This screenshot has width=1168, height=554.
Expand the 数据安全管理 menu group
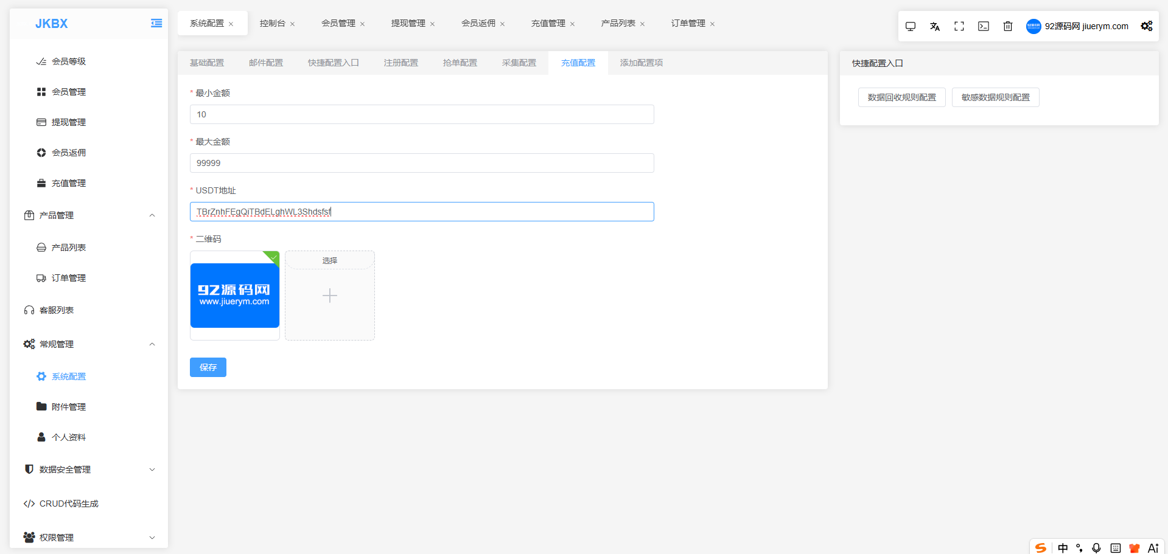152,469
